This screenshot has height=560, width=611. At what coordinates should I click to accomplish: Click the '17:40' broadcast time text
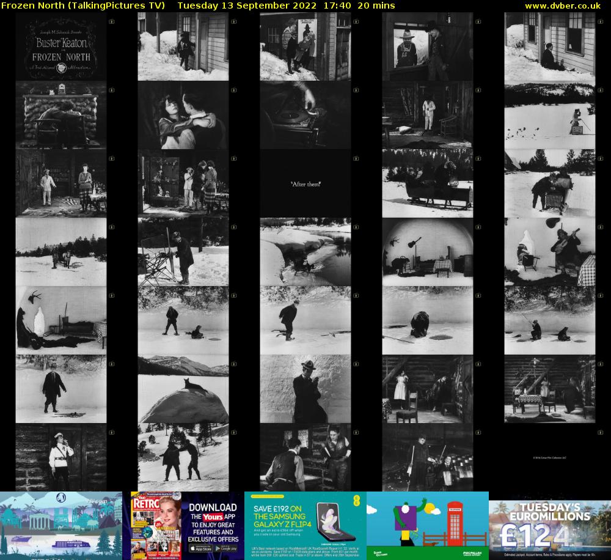[337, 6]
